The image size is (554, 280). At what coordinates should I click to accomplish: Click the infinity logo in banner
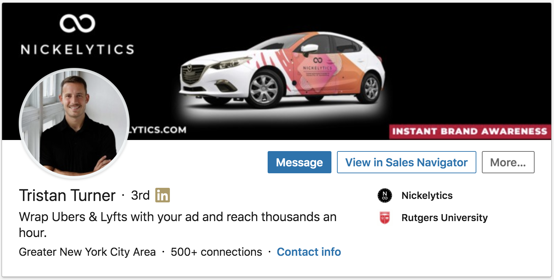pyautogui.click(x=77, y=23)
